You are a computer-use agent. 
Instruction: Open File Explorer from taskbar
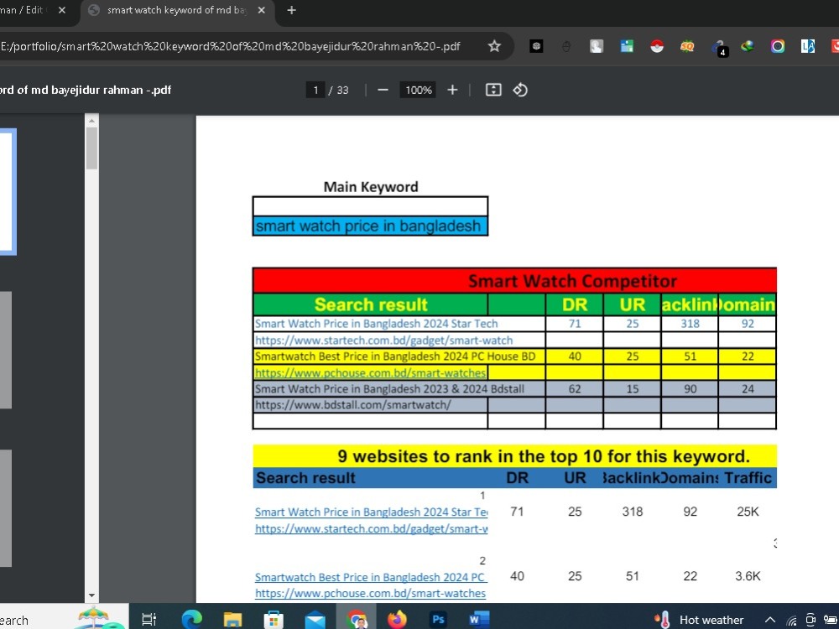coord(232,620)
